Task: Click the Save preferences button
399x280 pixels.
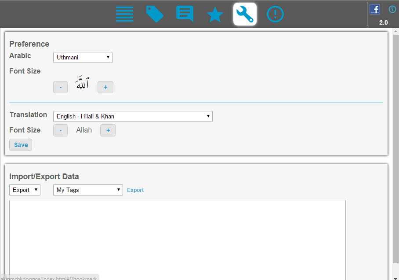Action: pyautogui.click(x=21, y=145)
